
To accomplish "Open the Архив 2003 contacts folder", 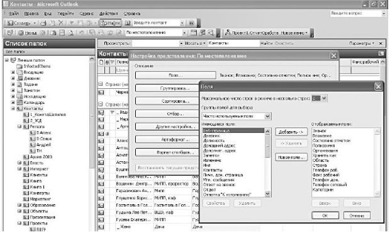I will click(x=41, y=157).
